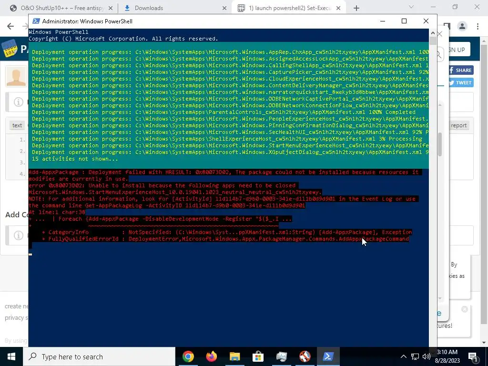
Task: Open Microsoft Store from the taskbar
Action: point(258,356)
